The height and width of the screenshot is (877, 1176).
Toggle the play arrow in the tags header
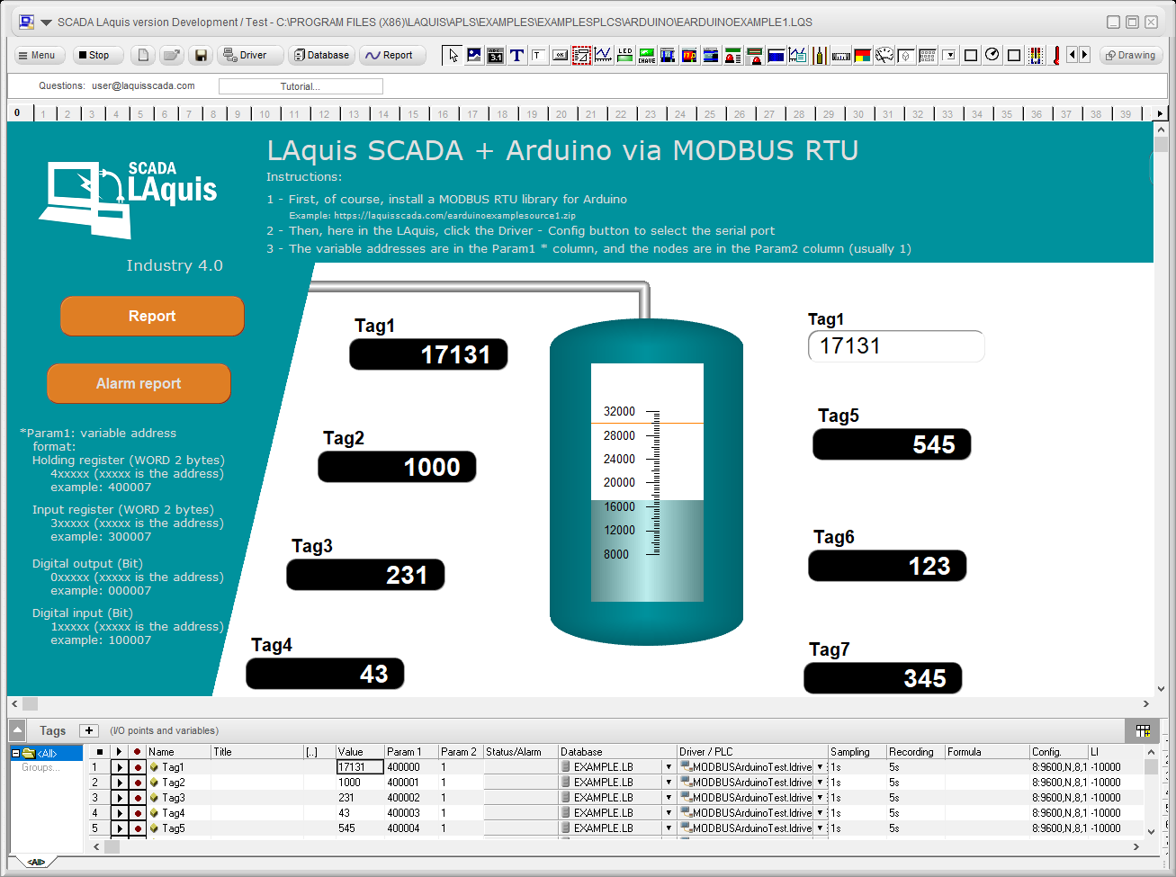[x=120, y=752]
